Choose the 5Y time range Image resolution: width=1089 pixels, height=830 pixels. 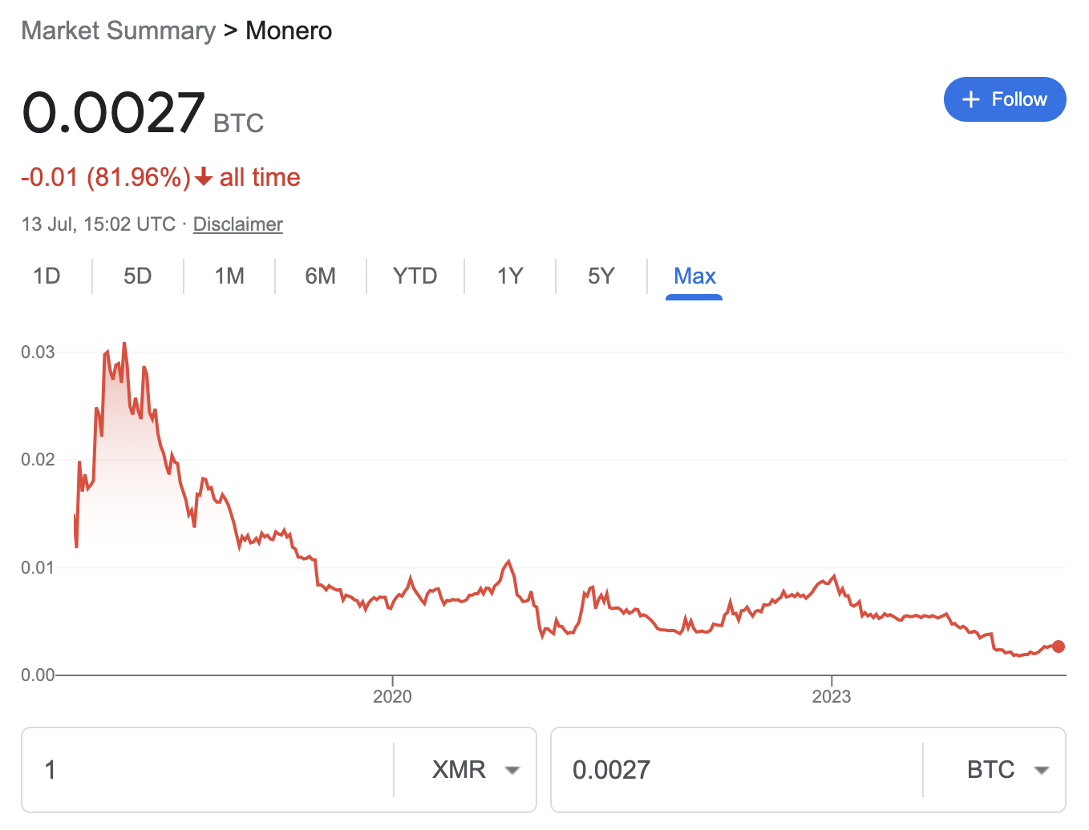[601, 276]
